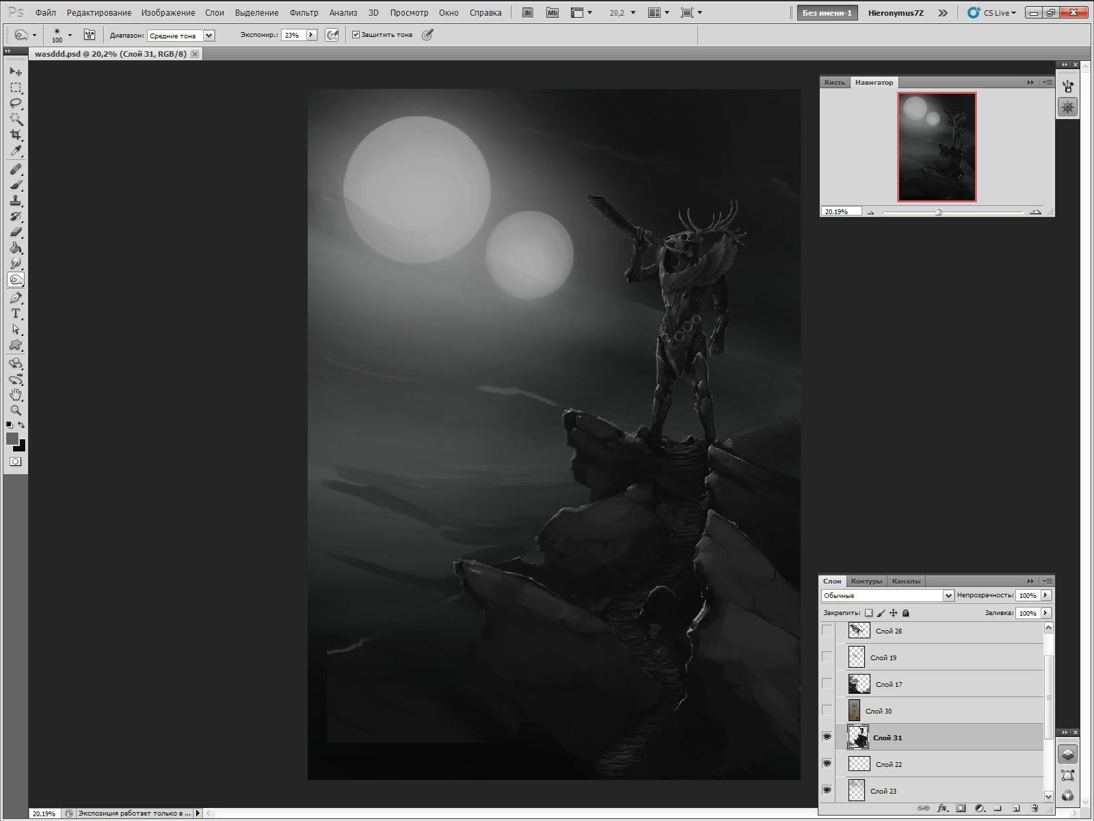Activate the Zoom tool in toolbar
Viewport: 1094px width, 821px height.
(x=16, y=410)
